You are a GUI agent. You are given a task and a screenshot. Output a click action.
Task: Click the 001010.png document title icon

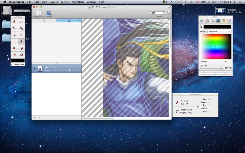(x=89, y=7)
